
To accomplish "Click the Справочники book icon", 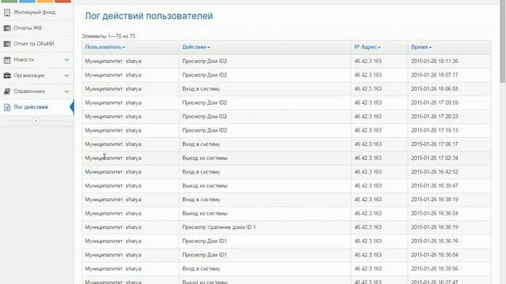I will (x=7, y=92).
